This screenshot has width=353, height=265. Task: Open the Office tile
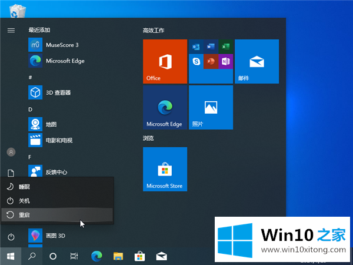point(165,61)
